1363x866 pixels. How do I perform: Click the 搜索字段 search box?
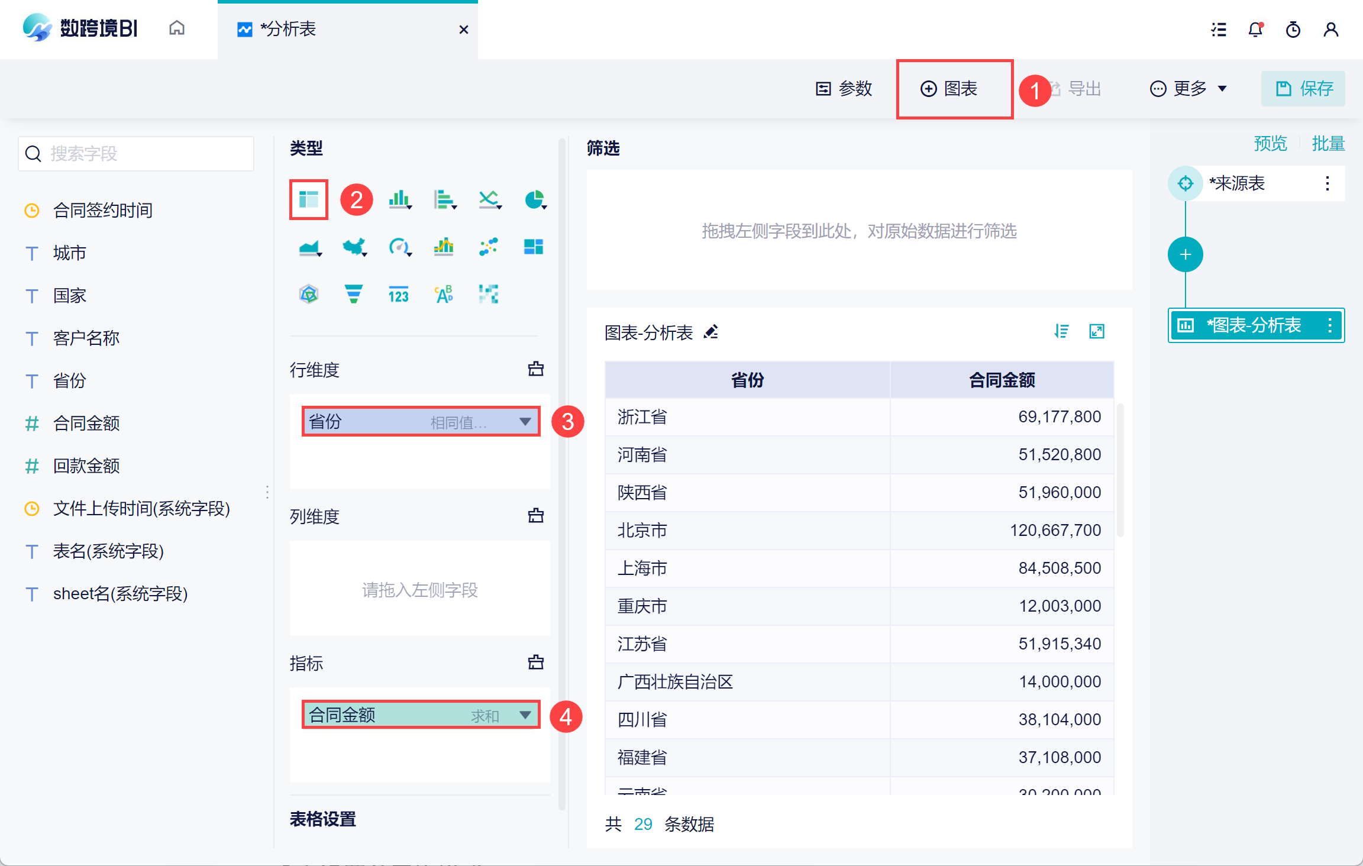(x=136, y=154)
